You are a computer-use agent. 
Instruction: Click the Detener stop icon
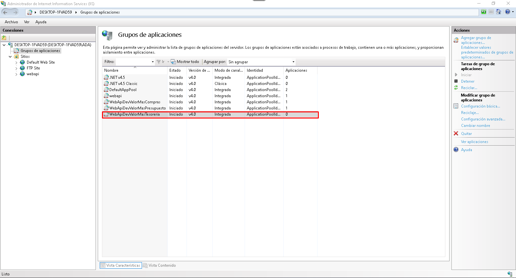(x=456, y=81)
